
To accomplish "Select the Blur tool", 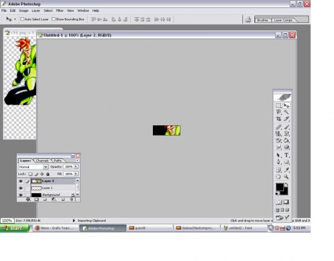I will coord(279,147).
